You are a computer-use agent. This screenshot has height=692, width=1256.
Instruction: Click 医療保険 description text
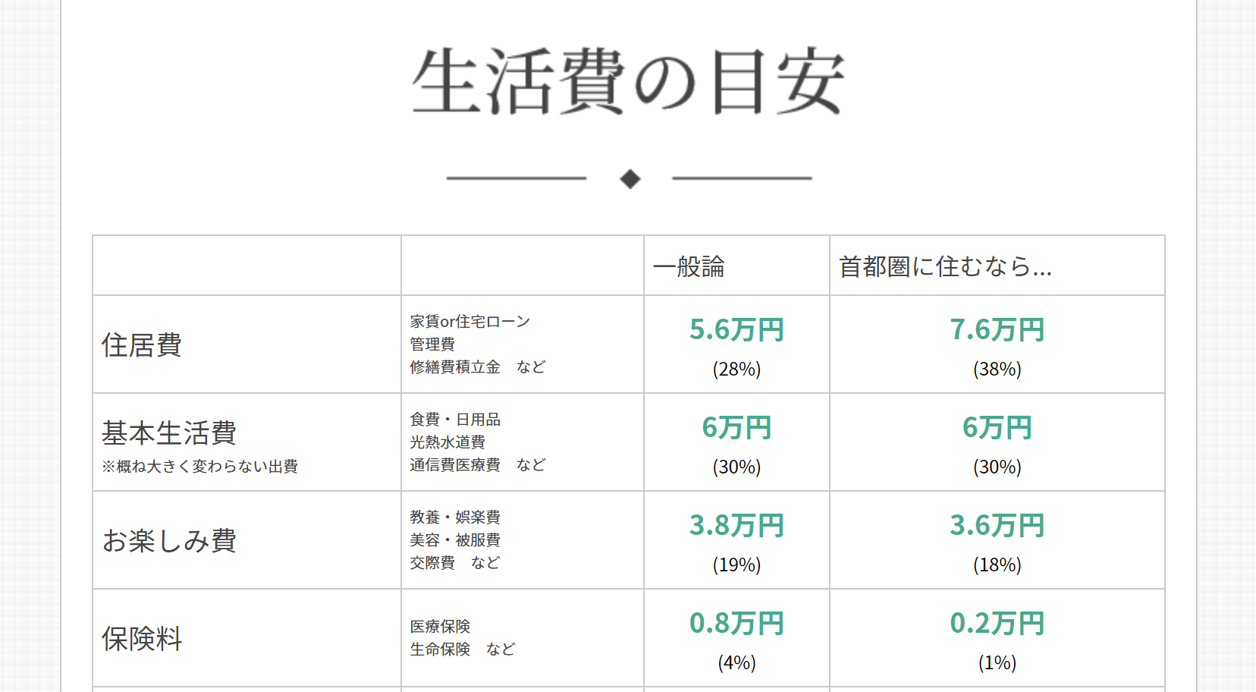tap(440, 626)
